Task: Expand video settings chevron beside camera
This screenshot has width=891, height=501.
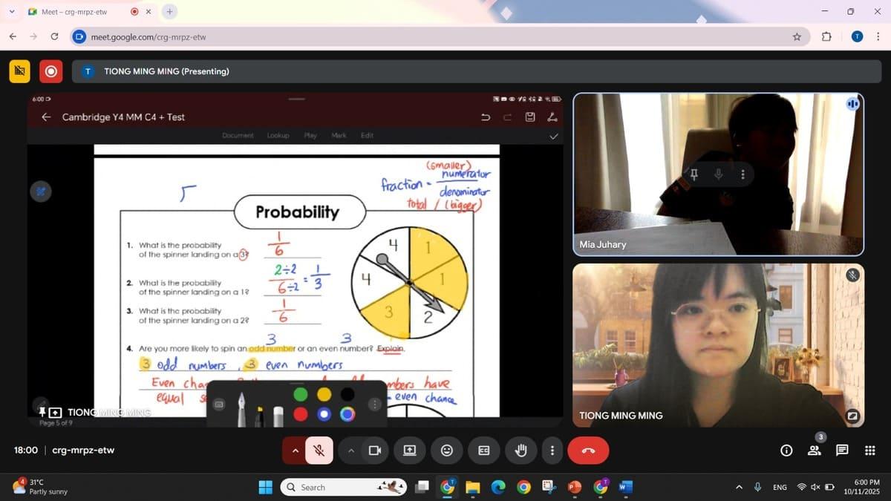Action: (351, 450)
